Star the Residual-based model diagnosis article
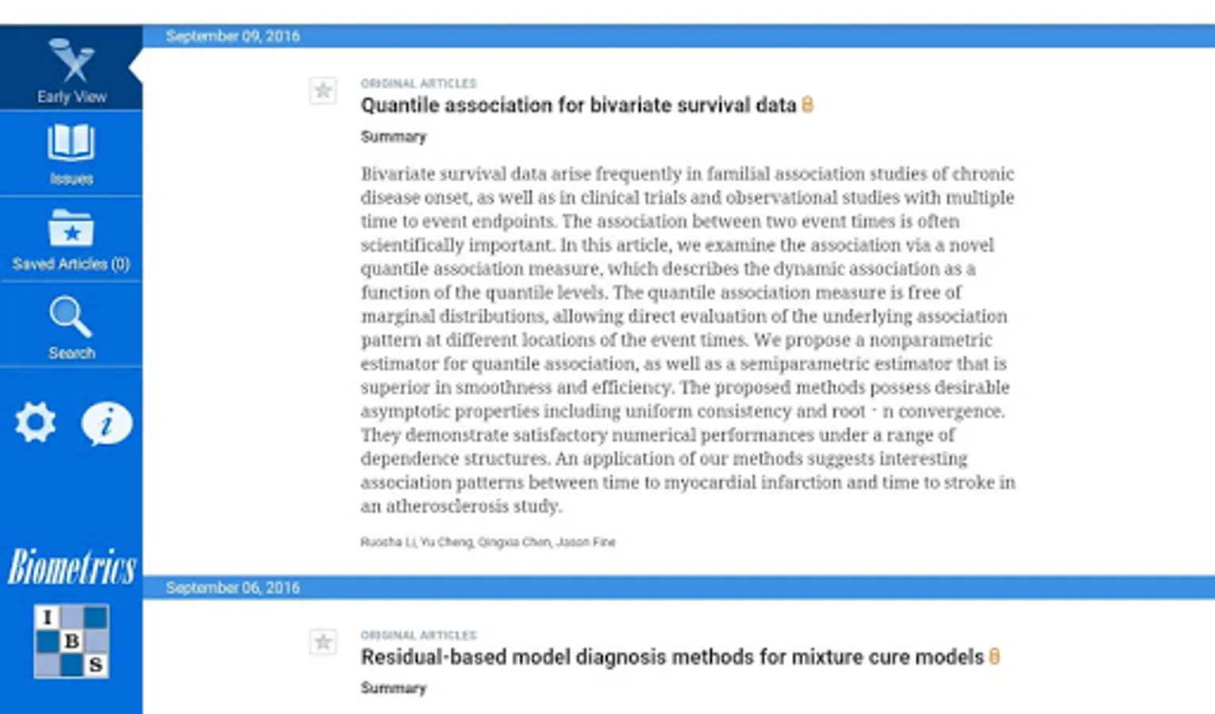 coord(323,642)
